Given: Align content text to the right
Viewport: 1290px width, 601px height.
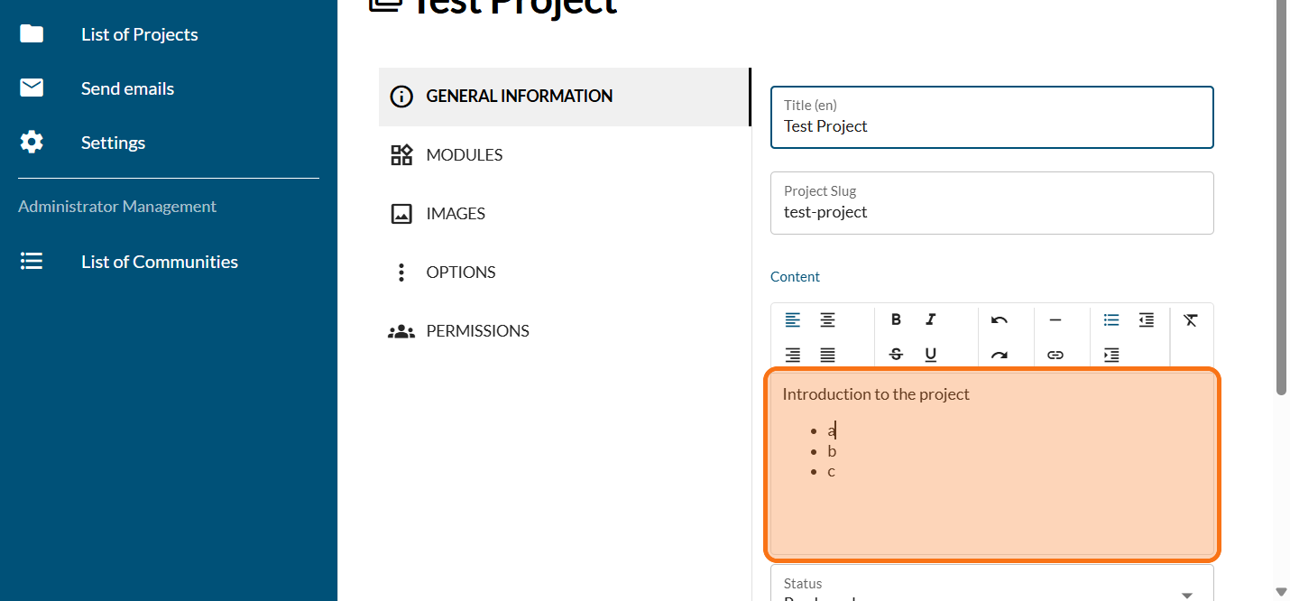Looking at the screenshot, I should tap(793, 355).
